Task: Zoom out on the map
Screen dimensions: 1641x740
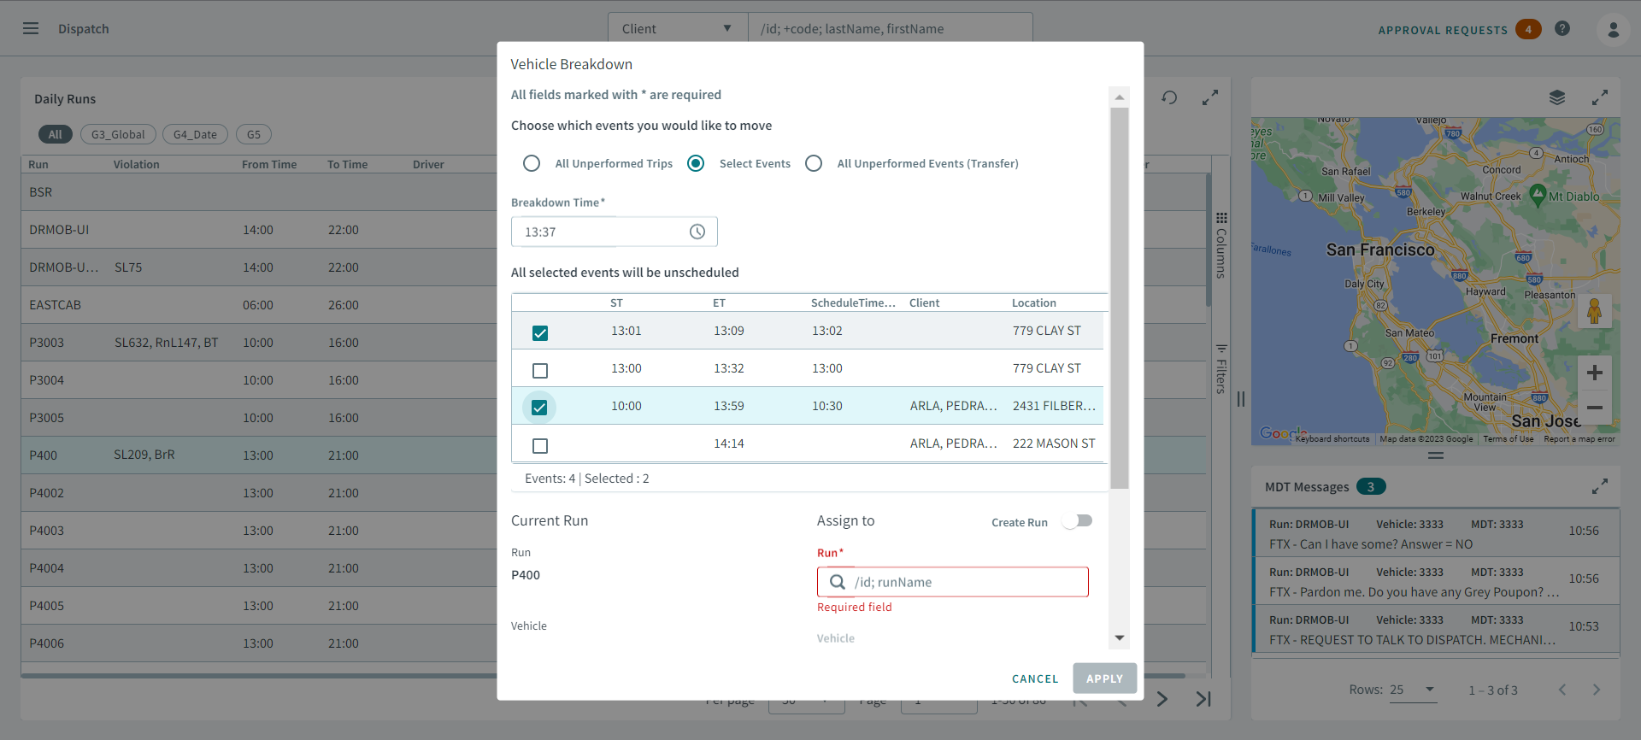Action: tap(1594, 408)
